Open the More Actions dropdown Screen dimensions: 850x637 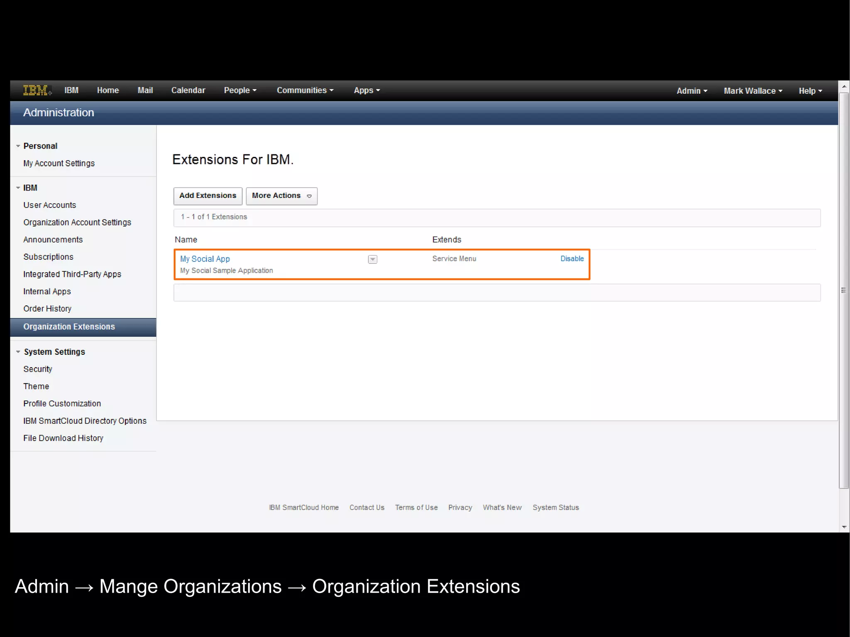click(x=281, y=196)
